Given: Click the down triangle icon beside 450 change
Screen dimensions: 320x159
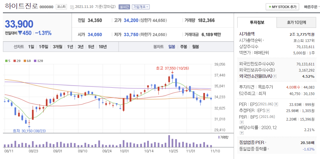Looking at the screenshot, I should click(x=20, y=33).
